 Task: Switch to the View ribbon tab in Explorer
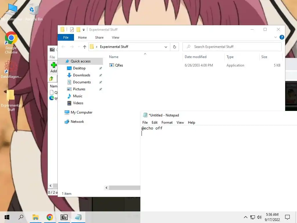pyautogui.click(x=115, y=37)
